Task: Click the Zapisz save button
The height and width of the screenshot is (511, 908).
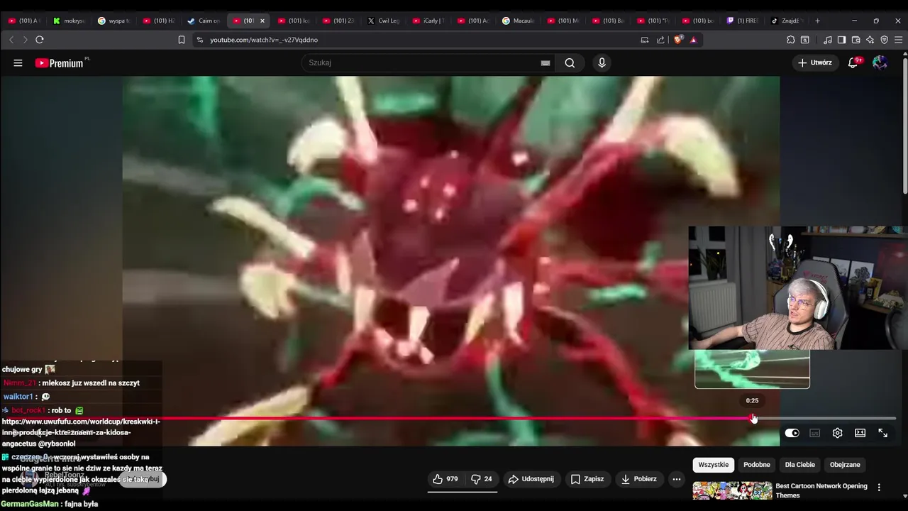Action: [x=587, y=479]
